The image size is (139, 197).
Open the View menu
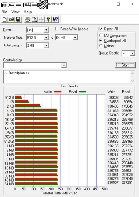tap(15, 12)
